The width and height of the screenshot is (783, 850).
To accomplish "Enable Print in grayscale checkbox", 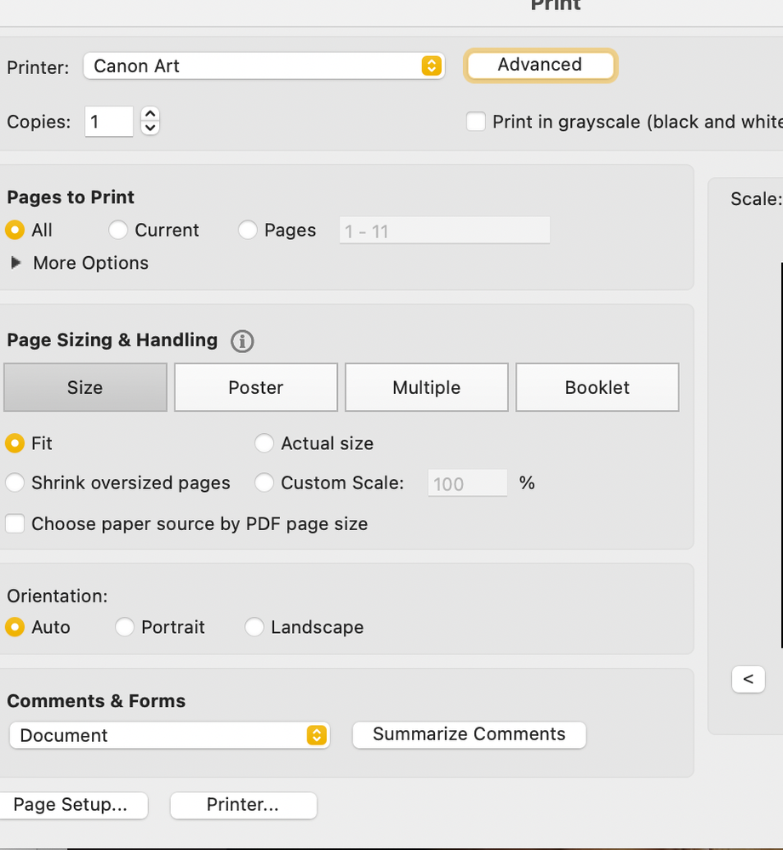I will pos(476,122).
